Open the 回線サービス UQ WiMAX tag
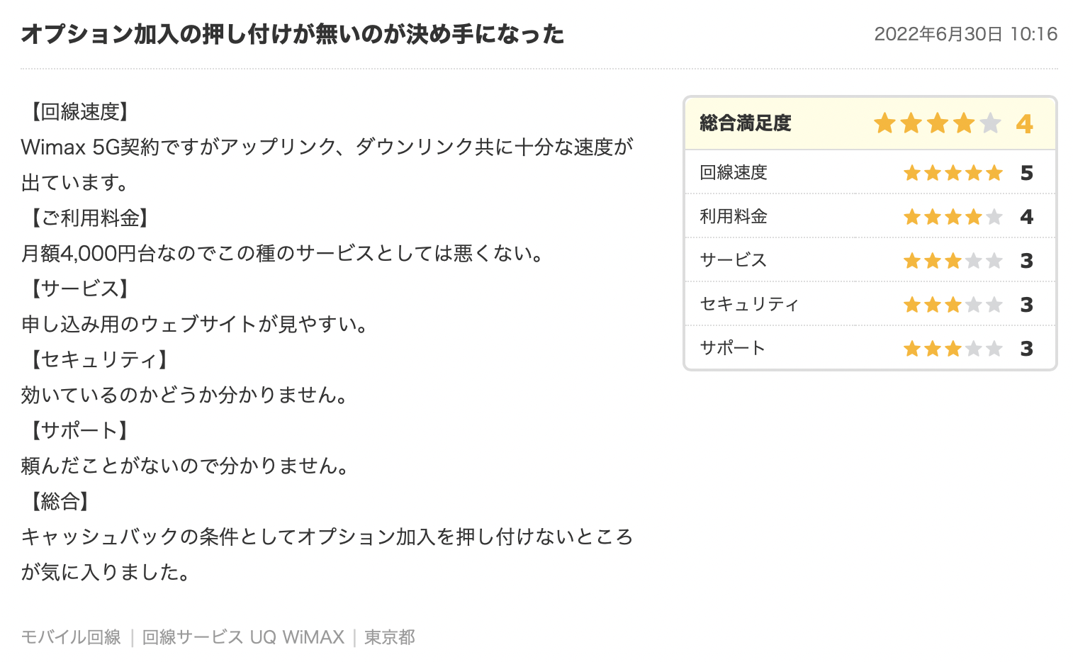The height and width of the screenshot is (662, 1073). click(x=243, y=637)
